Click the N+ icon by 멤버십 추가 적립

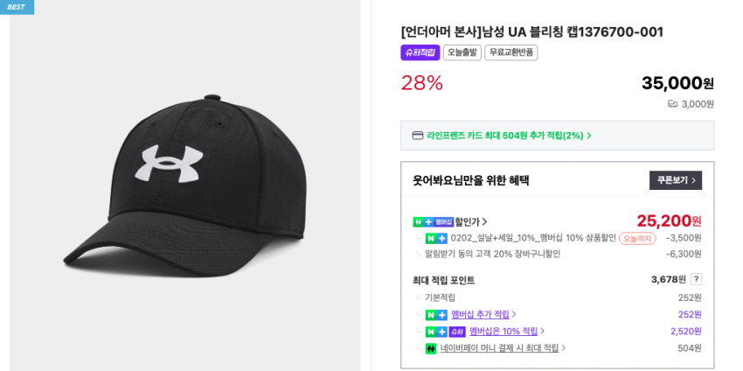point(436,314)
